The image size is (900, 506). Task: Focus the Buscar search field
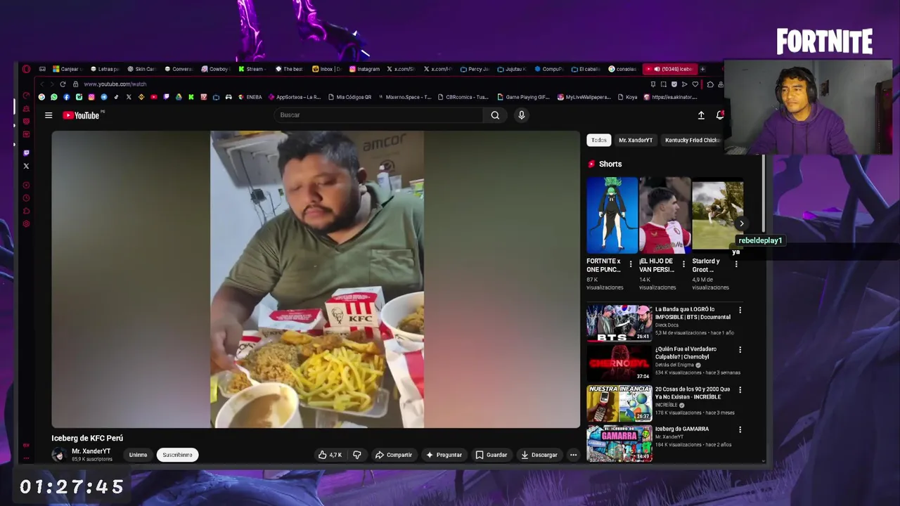tap(378, 115)
